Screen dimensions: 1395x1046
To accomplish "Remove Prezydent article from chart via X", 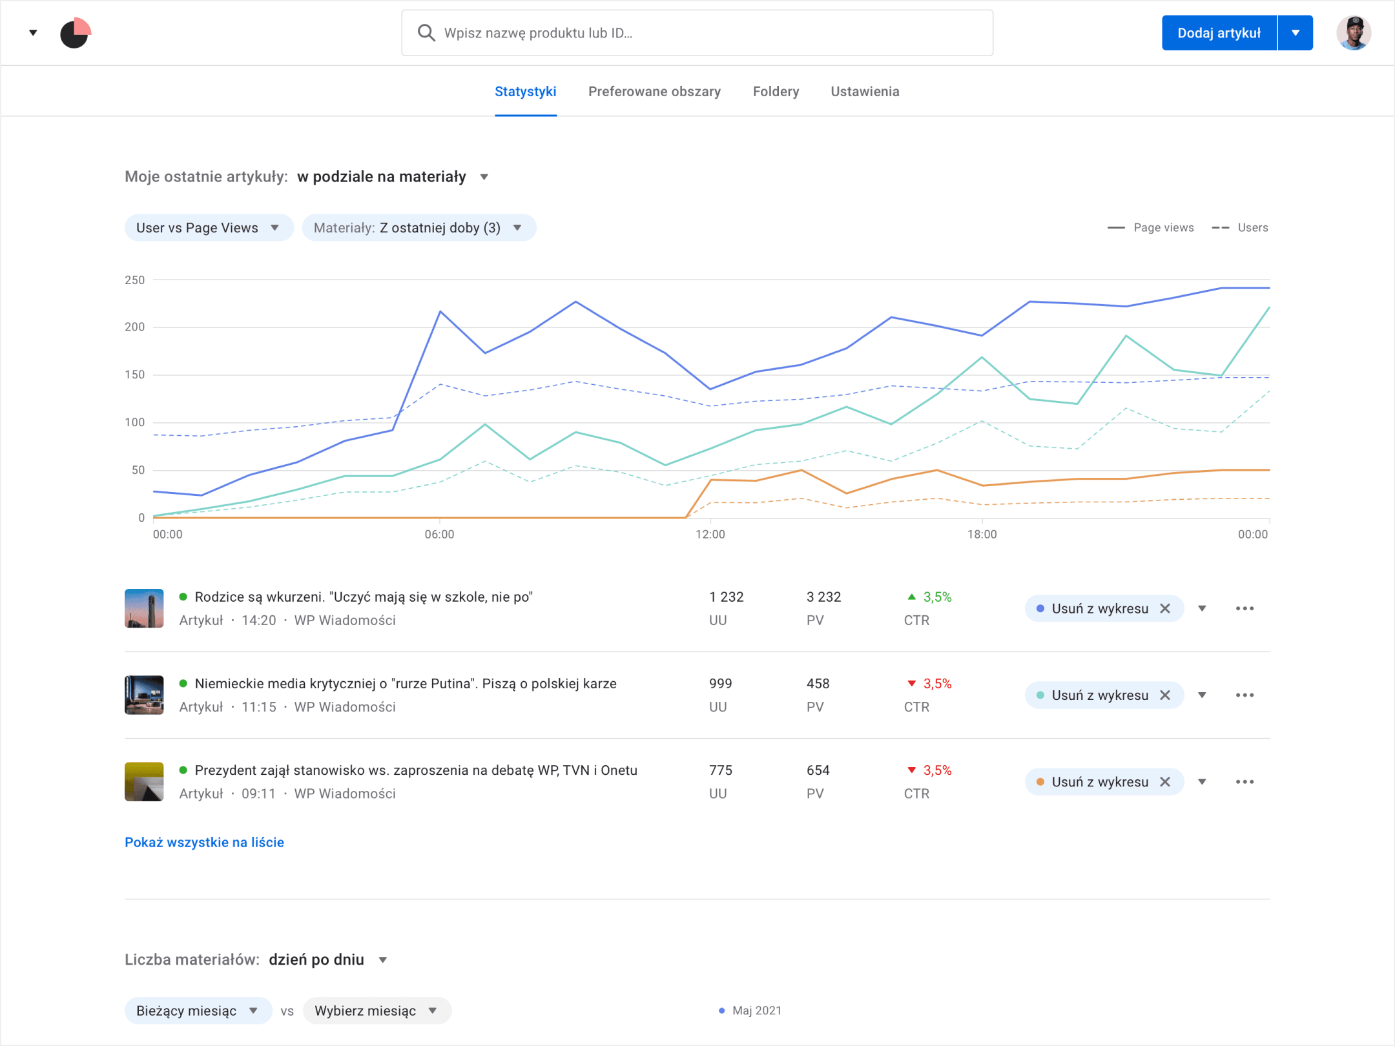I will click(1165, 782).
